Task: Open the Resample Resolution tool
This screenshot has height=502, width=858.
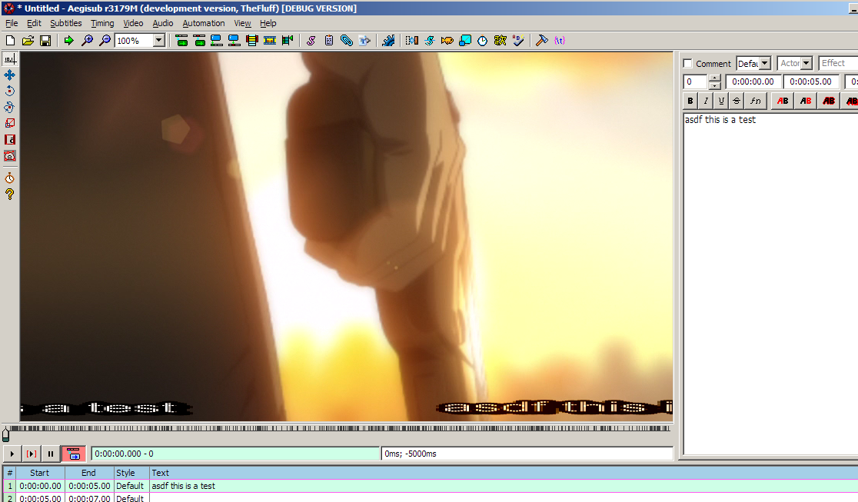Action: [464, 41]
